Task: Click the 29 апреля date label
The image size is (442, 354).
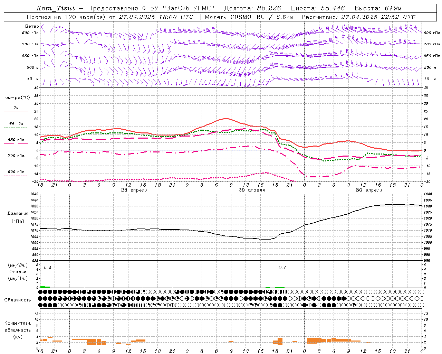Action: 252,190
